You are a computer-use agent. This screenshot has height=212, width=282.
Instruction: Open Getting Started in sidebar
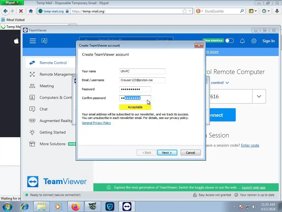coord(53,132)
